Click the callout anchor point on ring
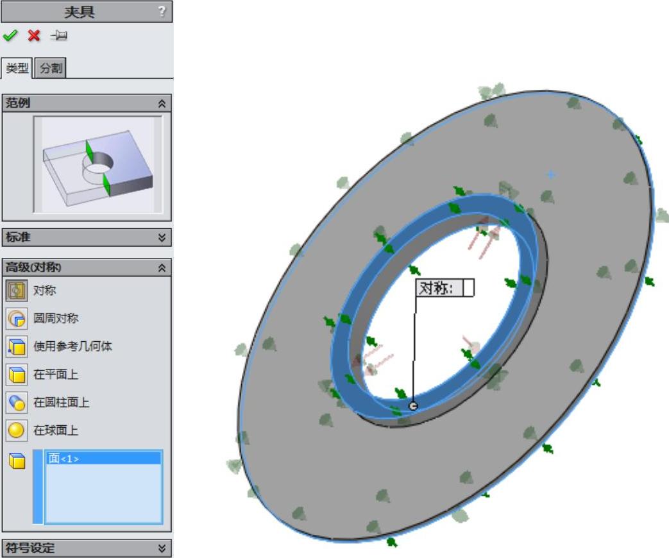The height and width of the screenshot is (558, 669). coord(413,406)
